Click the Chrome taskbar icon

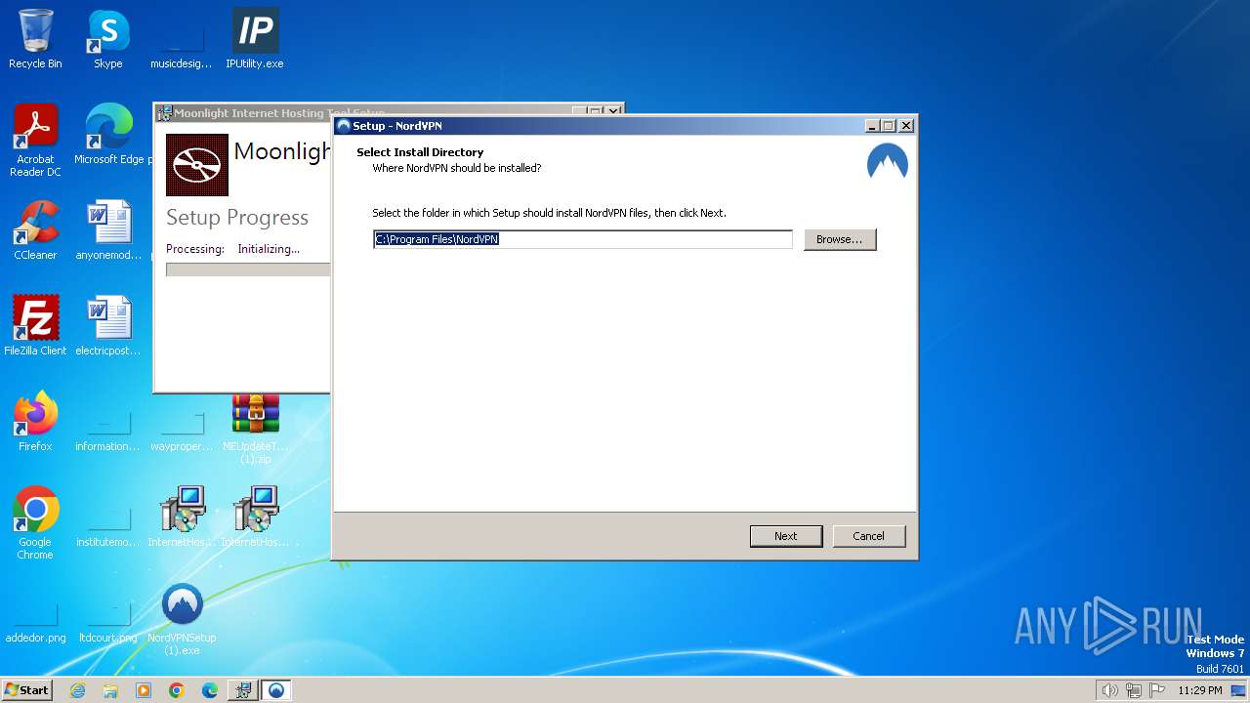click(177, 690)
